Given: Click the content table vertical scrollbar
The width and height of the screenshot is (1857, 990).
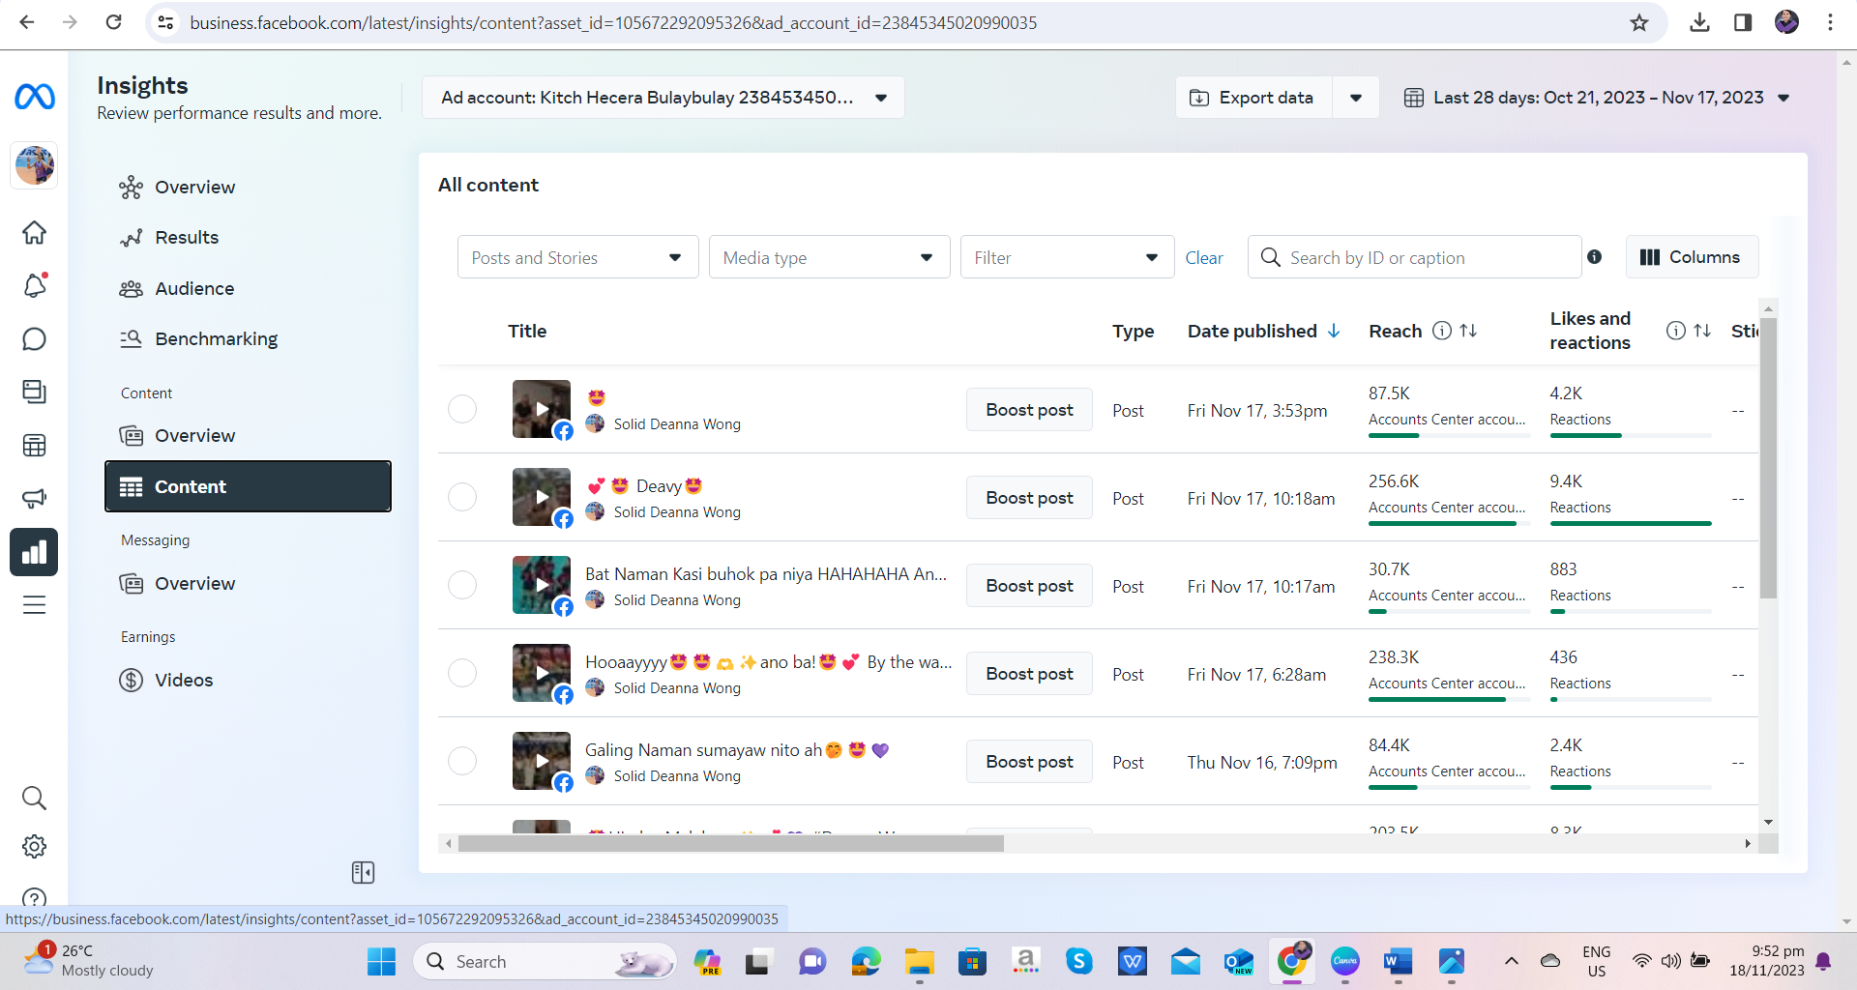Looking at the screenshot, I should (x=1768, y=459).
